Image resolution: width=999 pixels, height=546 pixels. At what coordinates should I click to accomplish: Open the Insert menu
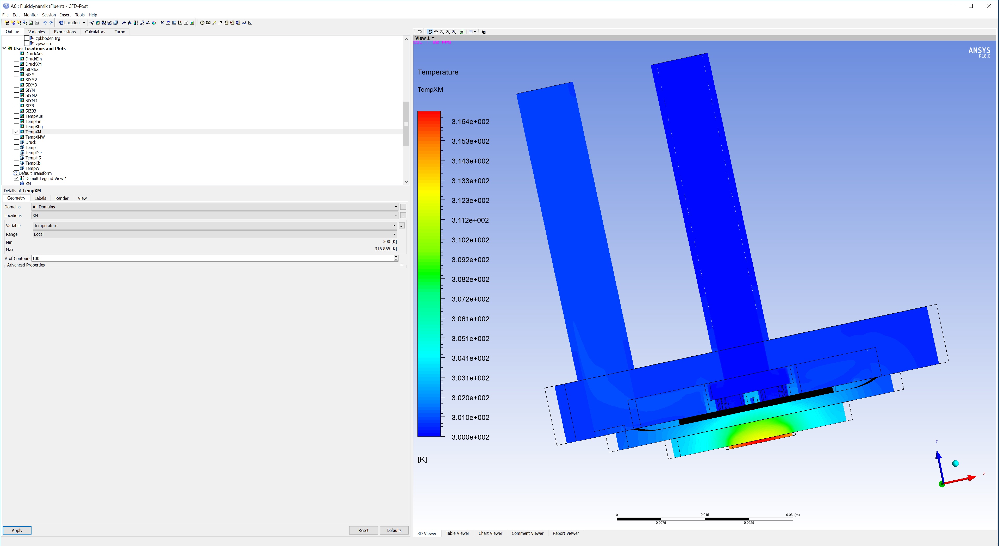65,15
